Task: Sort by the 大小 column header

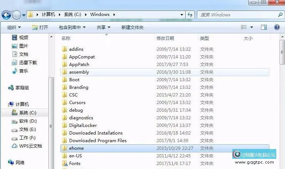Action: [248, 38]
